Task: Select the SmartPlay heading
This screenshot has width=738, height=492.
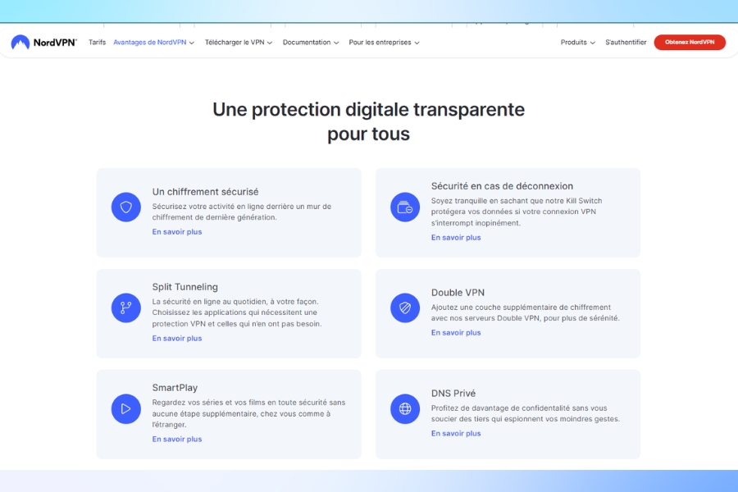Action: (175, 388)
